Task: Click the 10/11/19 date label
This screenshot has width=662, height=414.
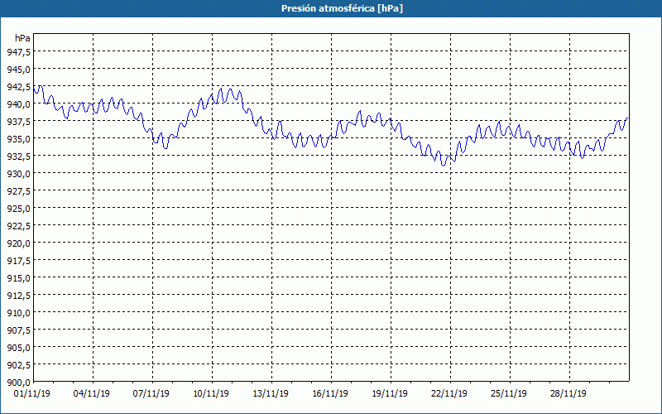Action: point(211,394)
